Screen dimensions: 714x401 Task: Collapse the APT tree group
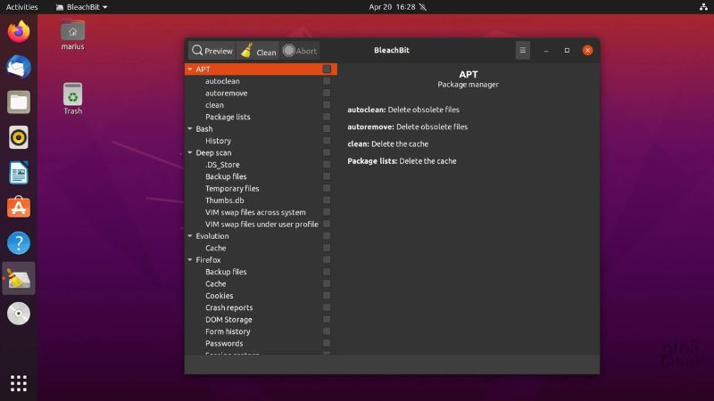(190, 70)
